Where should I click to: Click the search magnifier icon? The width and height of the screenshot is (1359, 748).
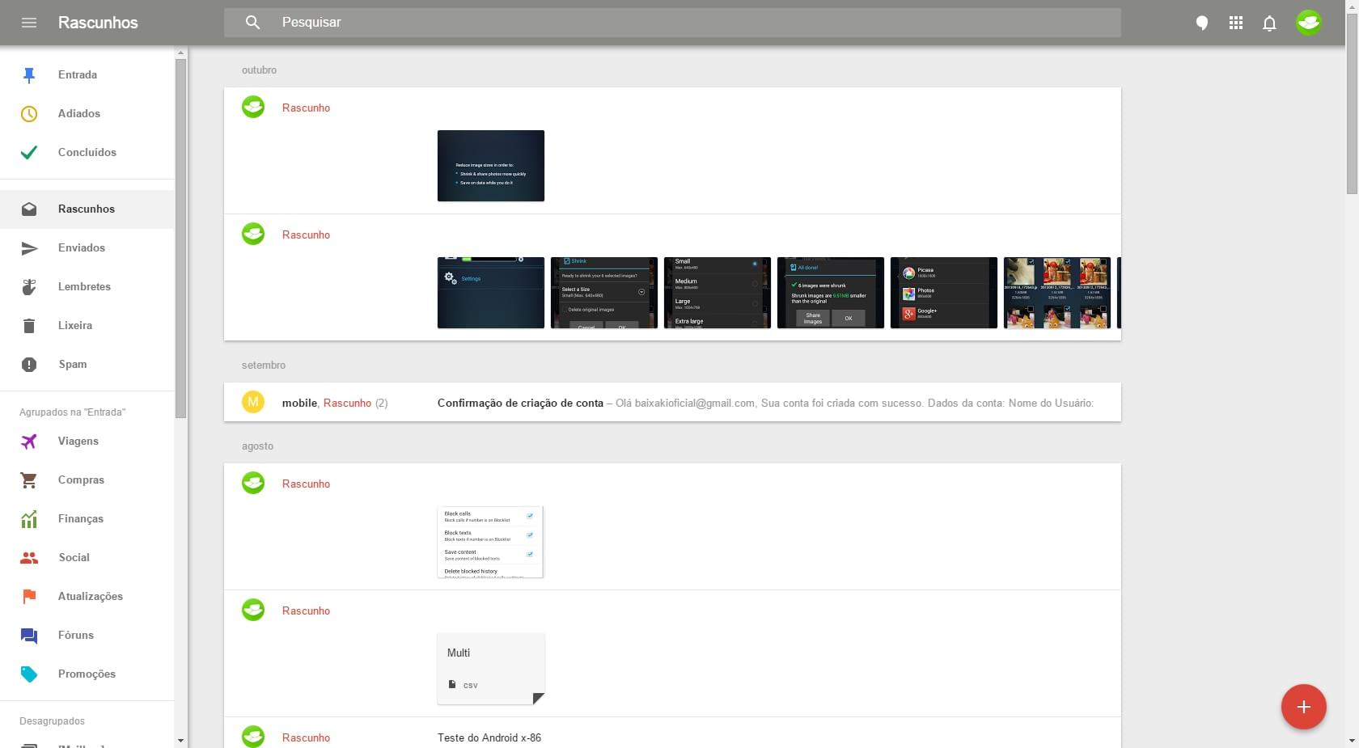click(253, 23)
